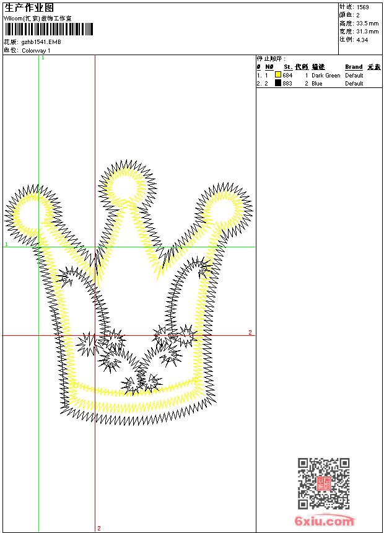The height and width of the screenshot is (533, 384).
Task: Click the 6xiu.com watermark link
Action: [x=324, y=521]
